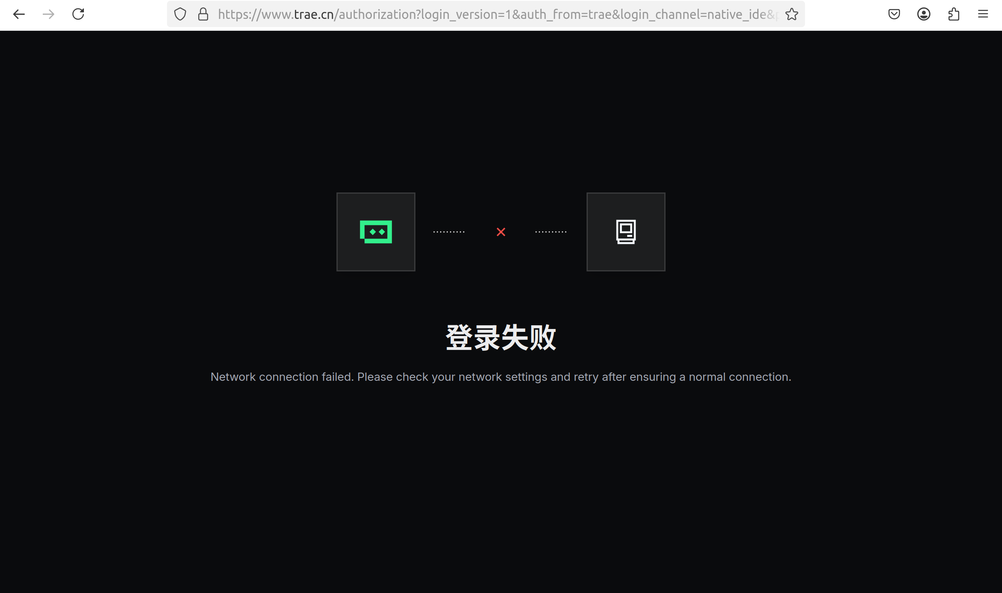
Task: Save page to Pocket
Action: (x=894, y=14)
